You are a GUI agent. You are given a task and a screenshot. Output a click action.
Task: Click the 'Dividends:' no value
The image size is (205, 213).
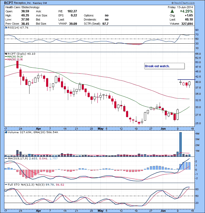[107, 20]
